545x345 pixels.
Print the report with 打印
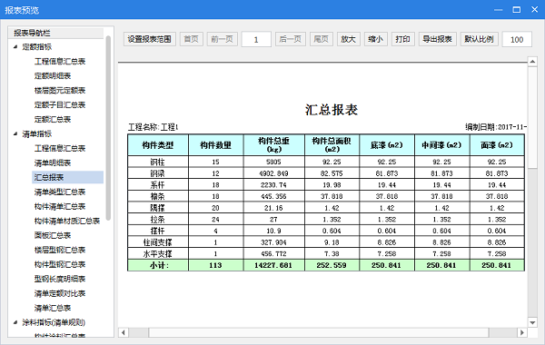pyautogui.click(x=402, y=39)
